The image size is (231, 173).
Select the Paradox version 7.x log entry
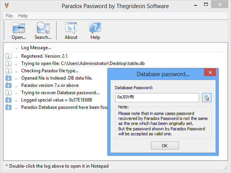click(x=50, y=85)
